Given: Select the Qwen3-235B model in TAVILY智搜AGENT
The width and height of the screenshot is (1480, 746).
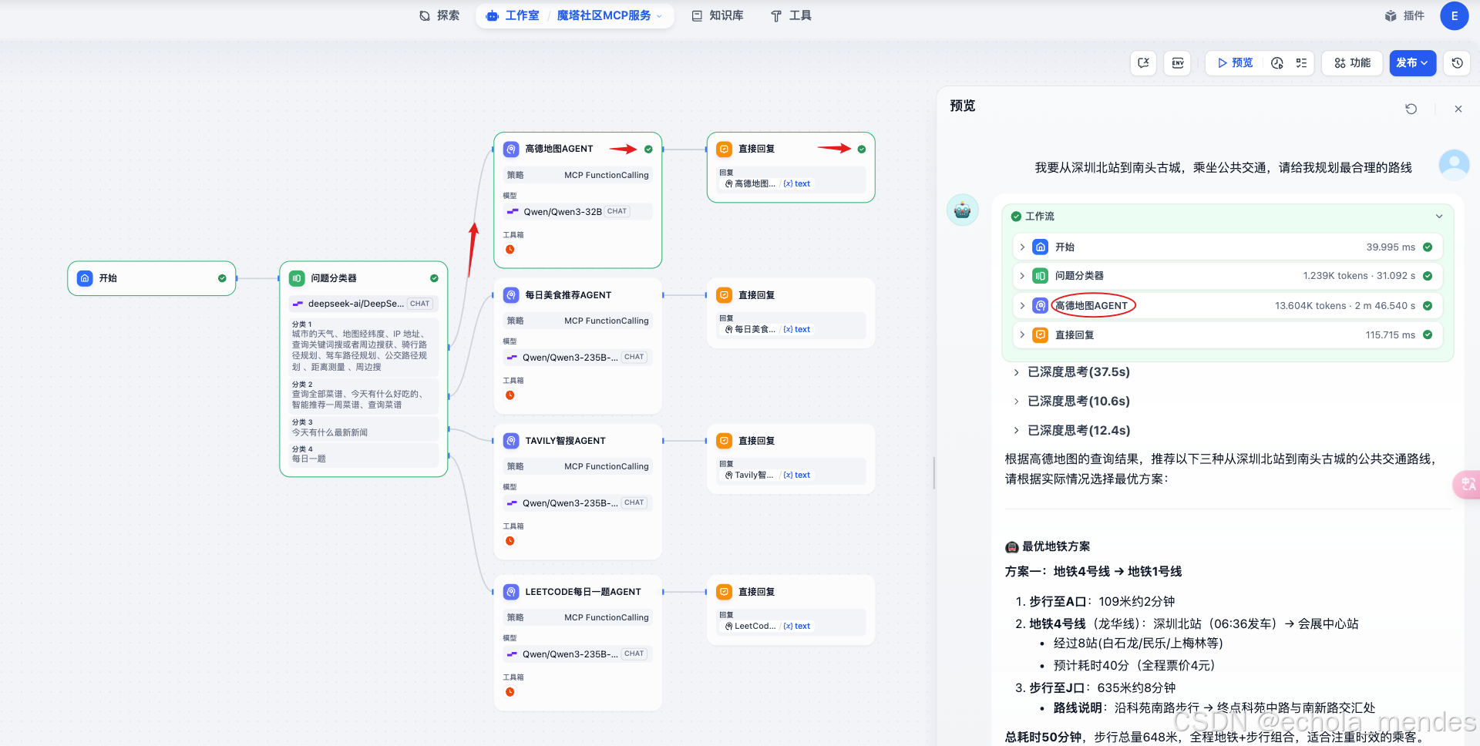Looking at the screenshot, I should click(x=578, y=502).
